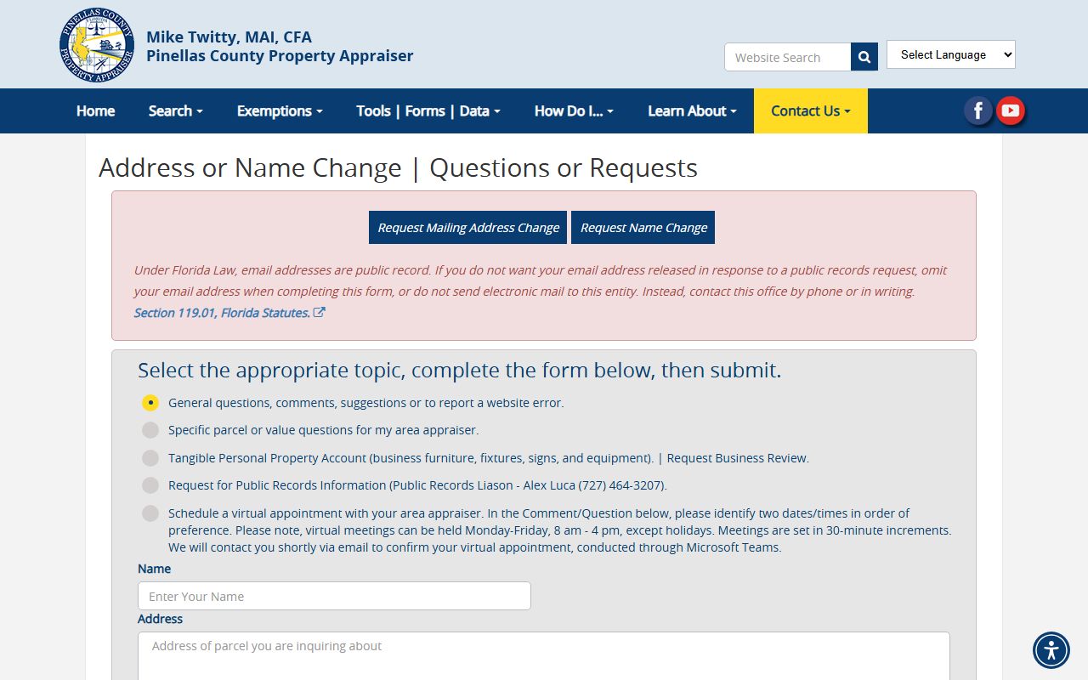Click the Enter Your Name field

(x=334, y=596)
